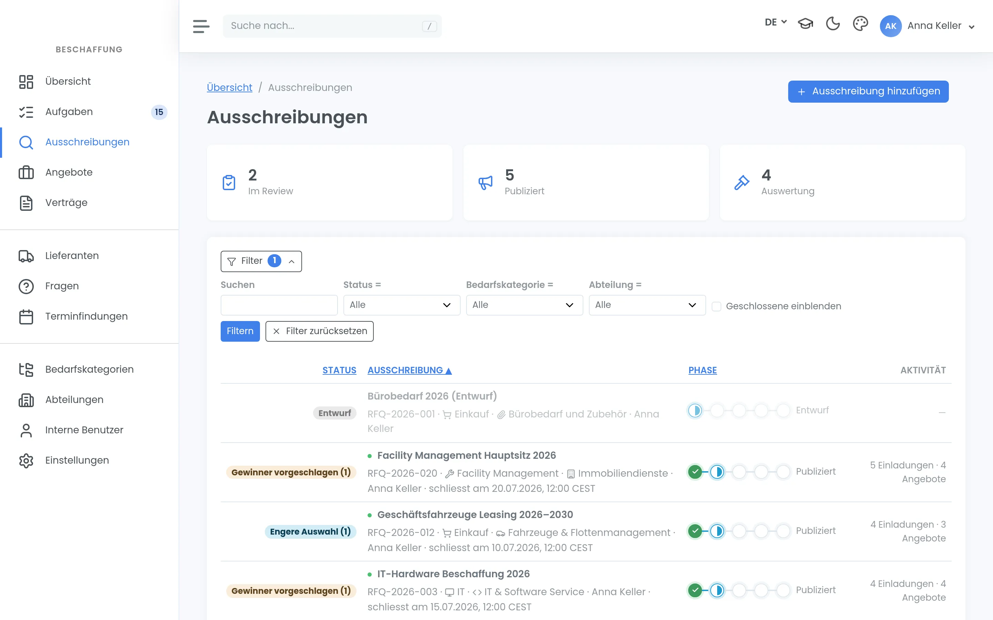This screenshot has height=620, width=993.
Task: Open the color palette theme icon
Action: point(860,24)
